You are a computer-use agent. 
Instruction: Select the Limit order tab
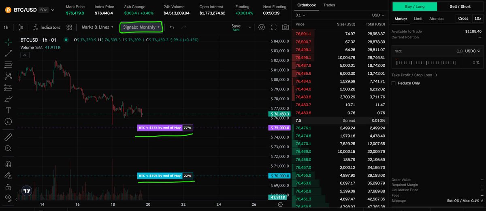[418, 19]
